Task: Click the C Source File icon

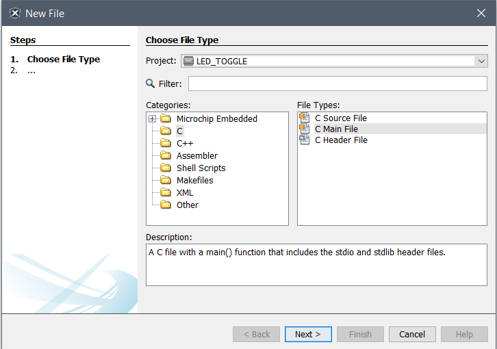Action: [x=305, y=118]
